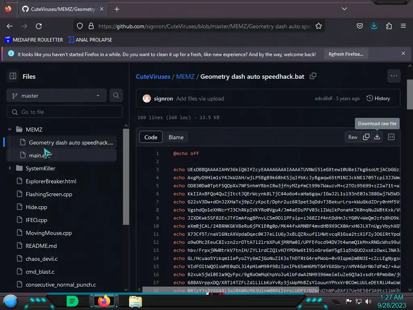
Task: Open MovingMouse.cpp file
Action: pyautogui.click(x=48, y=233)
